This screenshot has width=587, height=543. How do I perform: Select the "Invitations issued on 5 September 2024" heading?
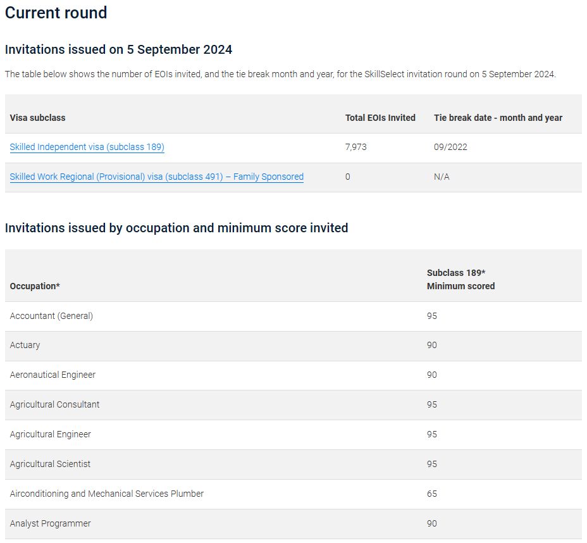tap(118, 49)
